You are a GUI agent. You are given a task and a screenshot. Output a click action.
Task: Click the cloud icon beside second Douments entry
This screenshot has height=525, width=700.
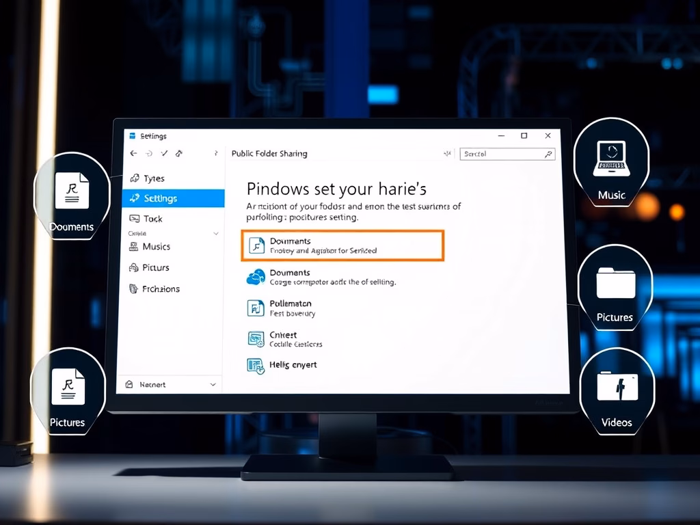click(x=255, y=277)
